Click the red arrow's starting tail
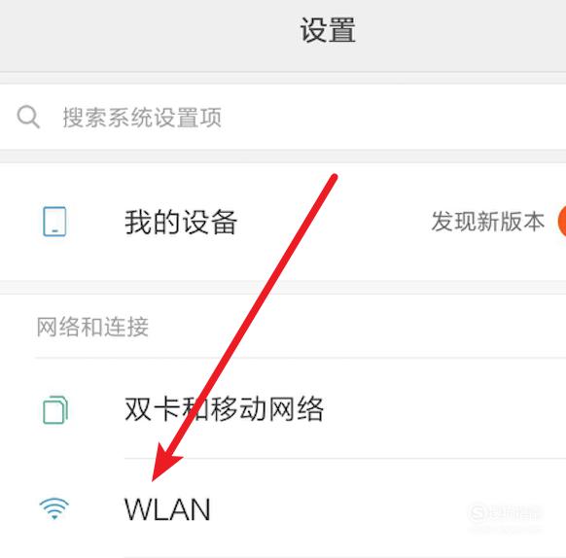 click(x=334, y=178)
